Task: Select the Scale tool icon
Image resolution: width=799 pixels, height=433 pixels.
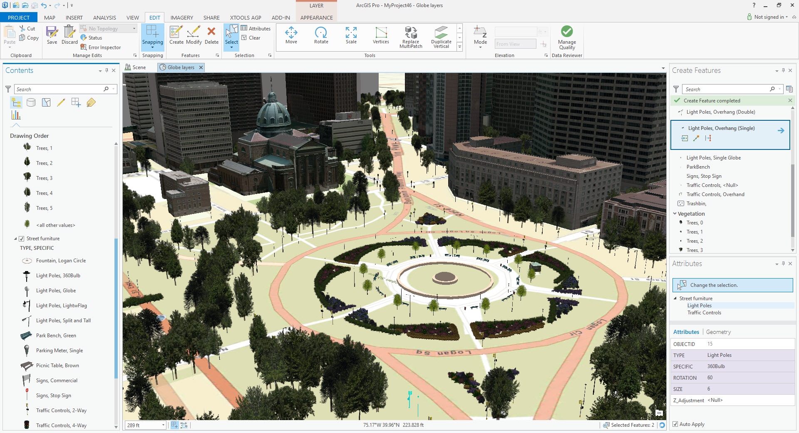Action: coord(351,32)
